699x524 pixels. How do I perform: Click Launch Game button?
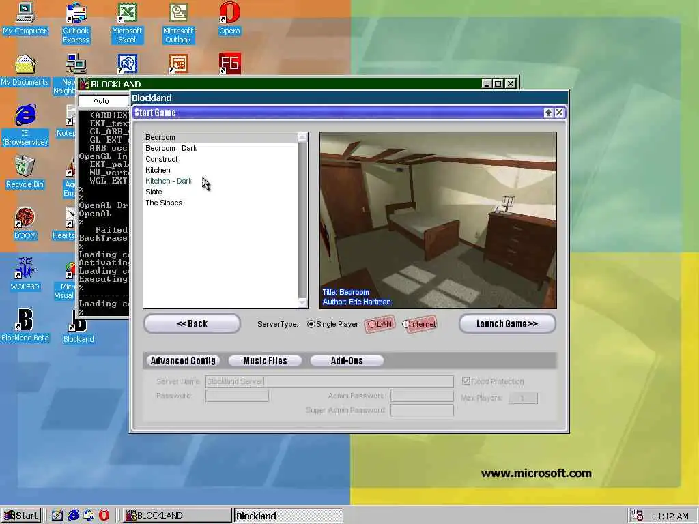507,324
